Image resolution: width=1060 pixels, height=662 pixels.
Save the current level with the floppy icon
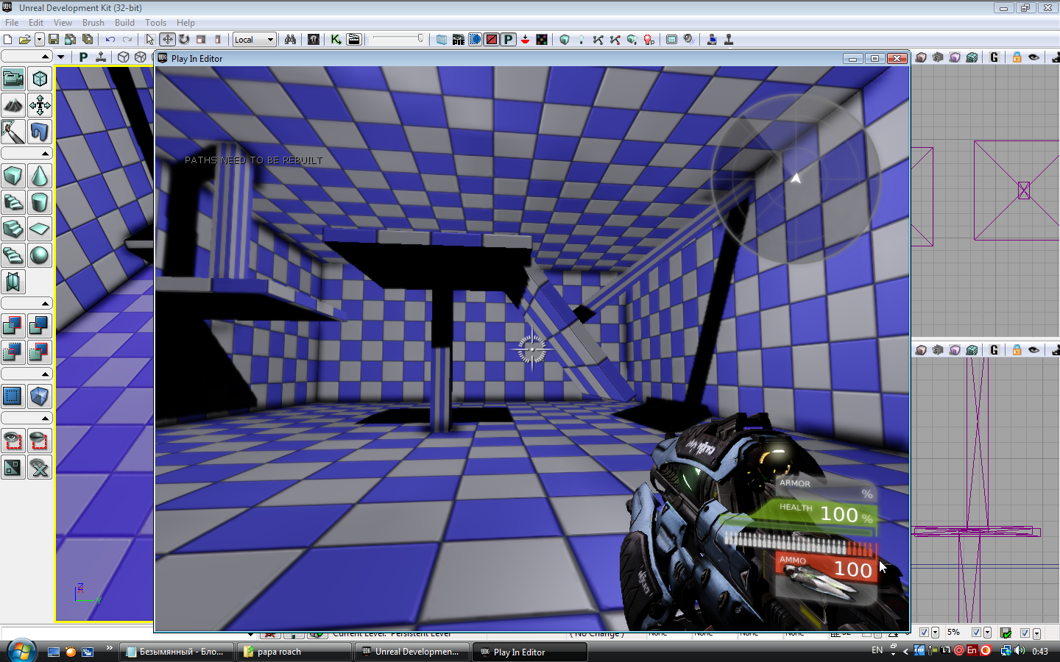[54, 40]
